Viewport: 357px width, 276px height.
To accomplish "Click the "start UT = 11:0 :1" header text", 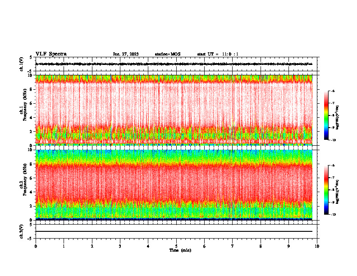I will point(218,54).
